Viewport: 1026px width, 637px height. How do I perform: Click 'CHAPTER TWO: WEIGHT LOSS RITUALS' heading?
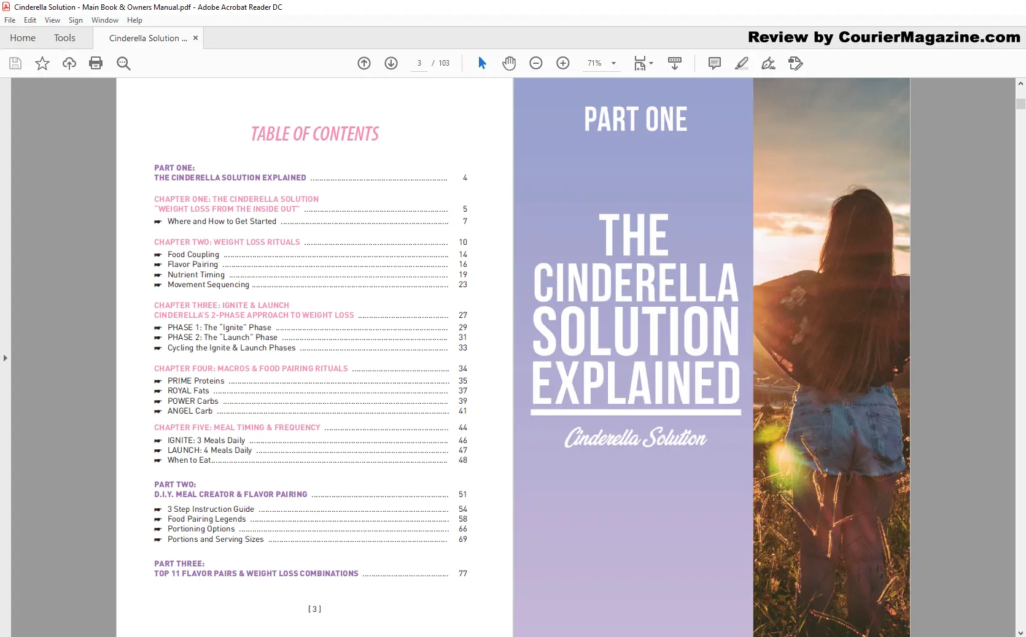(x=227, y=242)
